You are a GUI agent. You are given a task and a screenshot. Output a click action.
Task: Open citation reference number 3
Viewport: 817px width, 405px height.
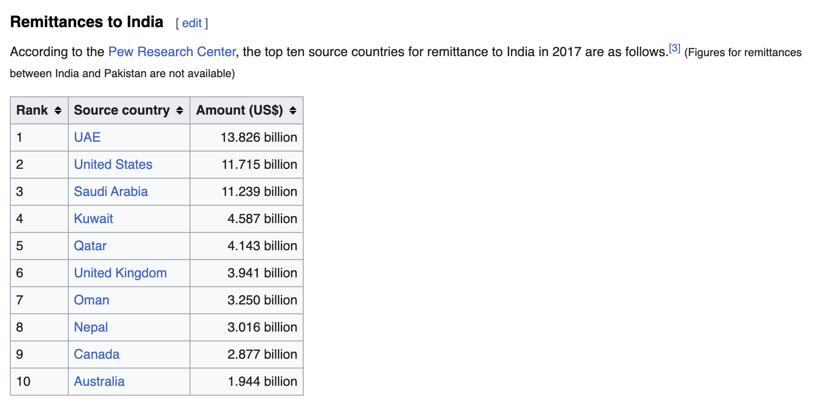tap(674, 48)
